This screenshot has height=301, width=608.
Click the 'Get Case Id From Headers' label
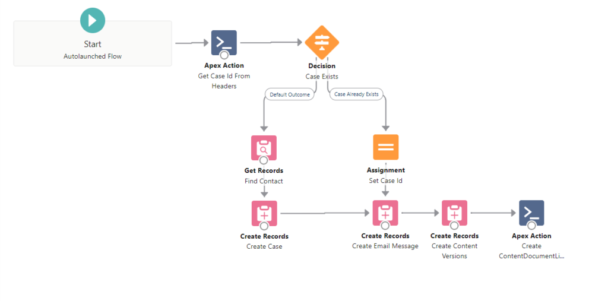(x=224, y=81)
